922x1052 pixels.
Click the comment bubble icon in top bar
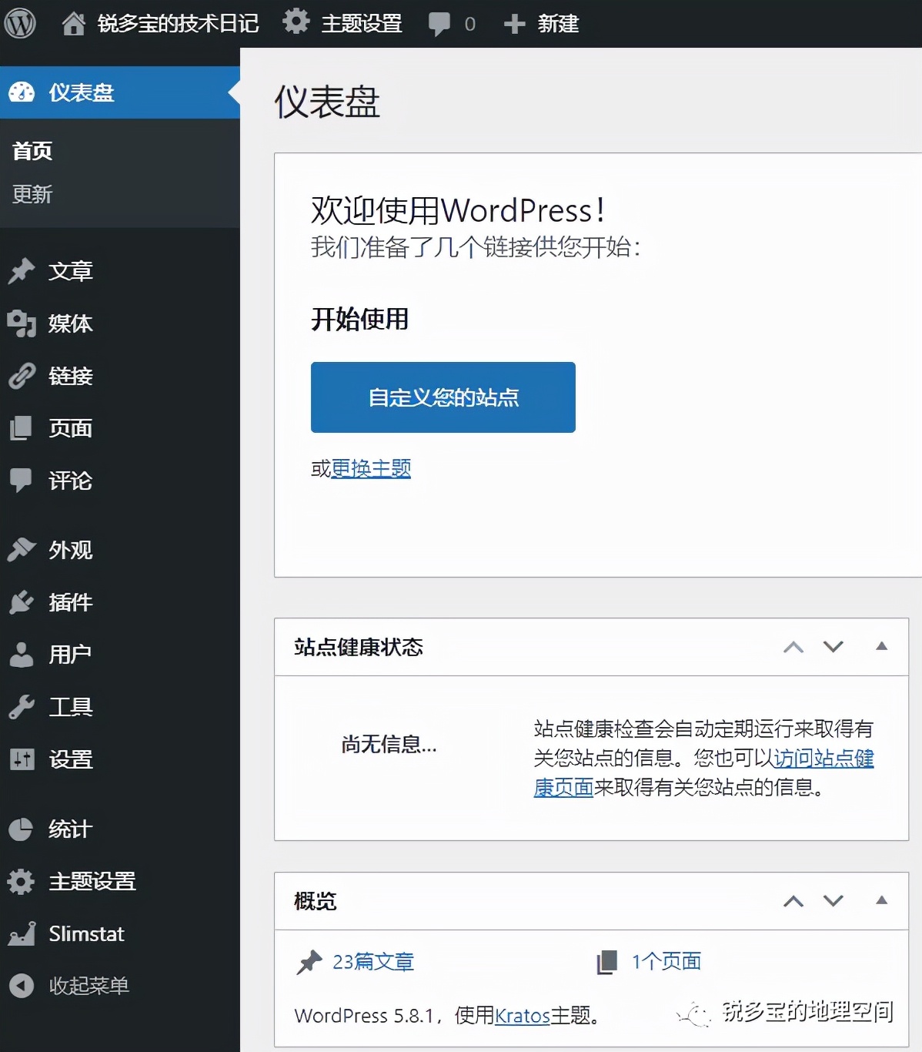tap(439, 24)
